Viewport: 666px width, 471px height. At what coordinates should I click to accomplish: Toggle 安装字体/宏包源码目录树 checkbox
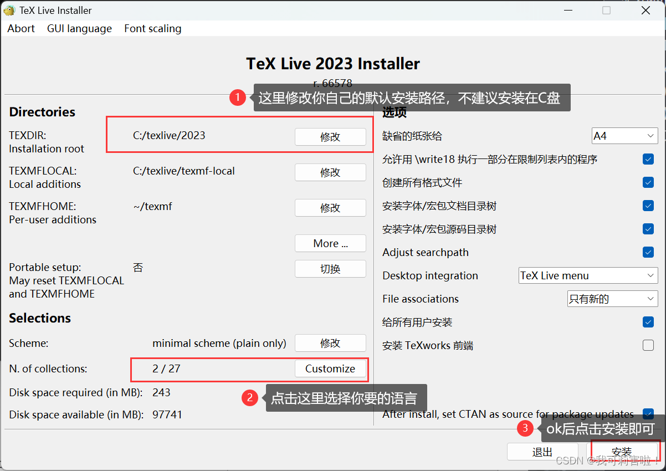point(648,229)
